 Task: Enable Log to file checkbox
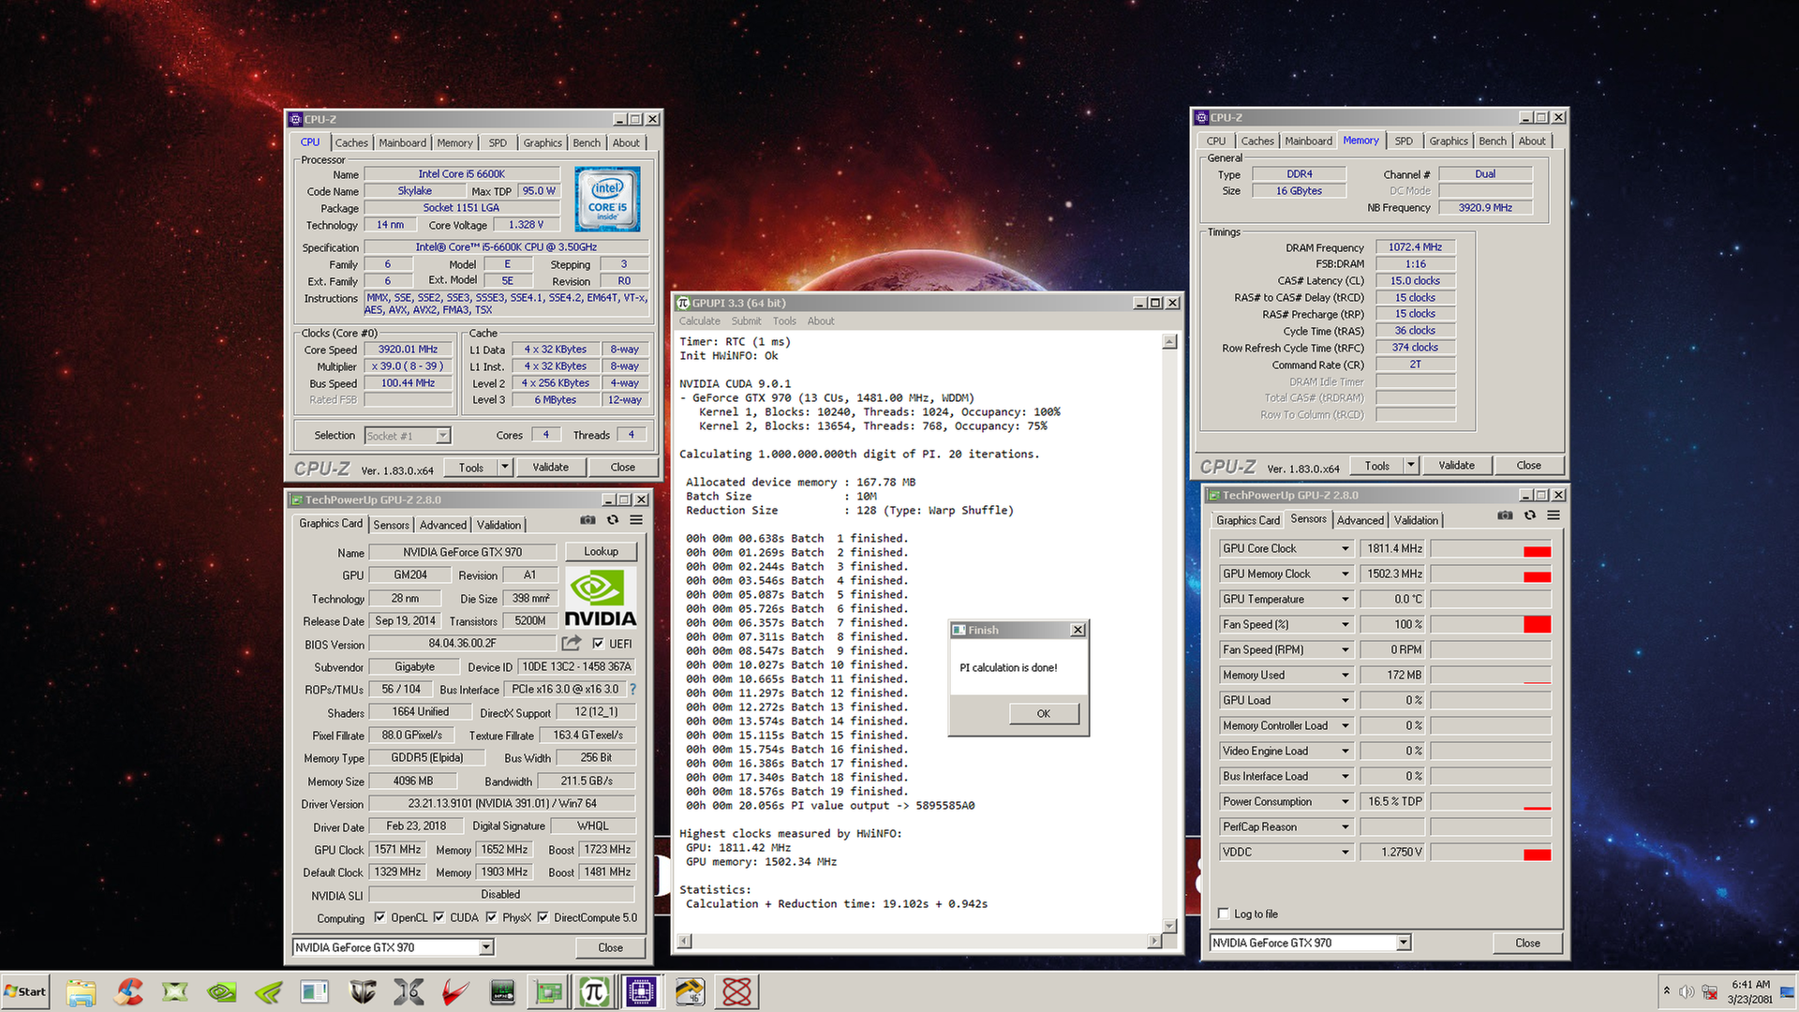(x=1223, y=914)
